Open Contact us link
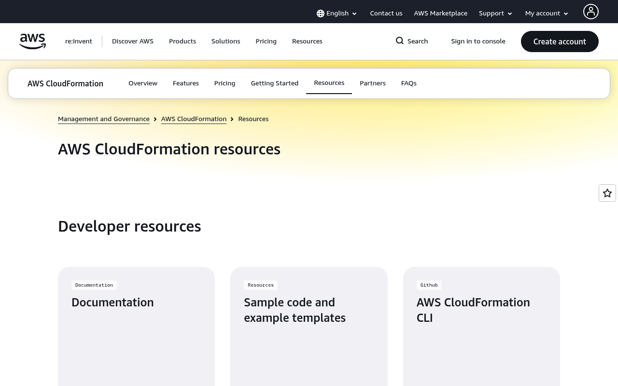This screenshot has height=386, width=618. 386,14
